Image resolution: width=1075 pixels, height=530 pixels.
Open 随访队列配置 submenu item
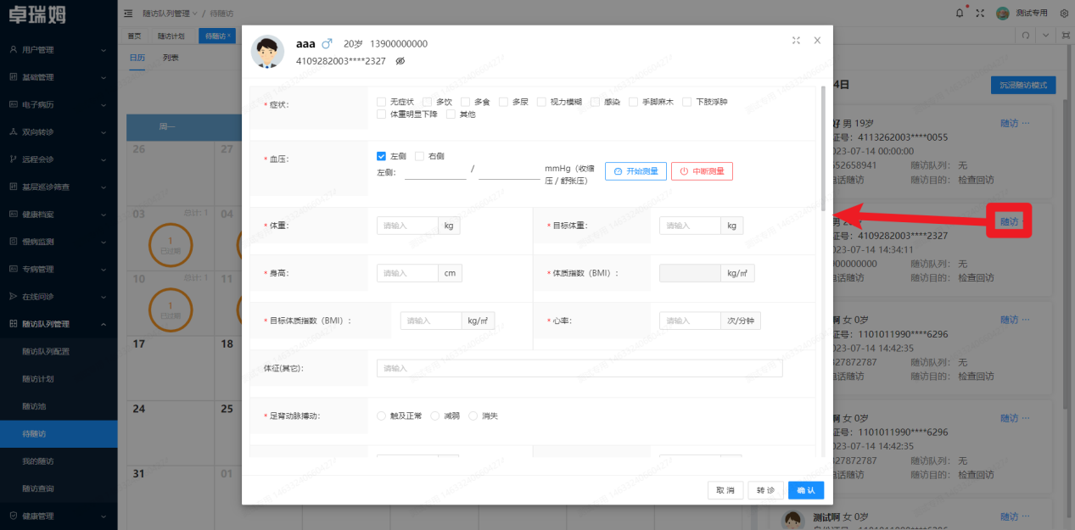[46, 351]
